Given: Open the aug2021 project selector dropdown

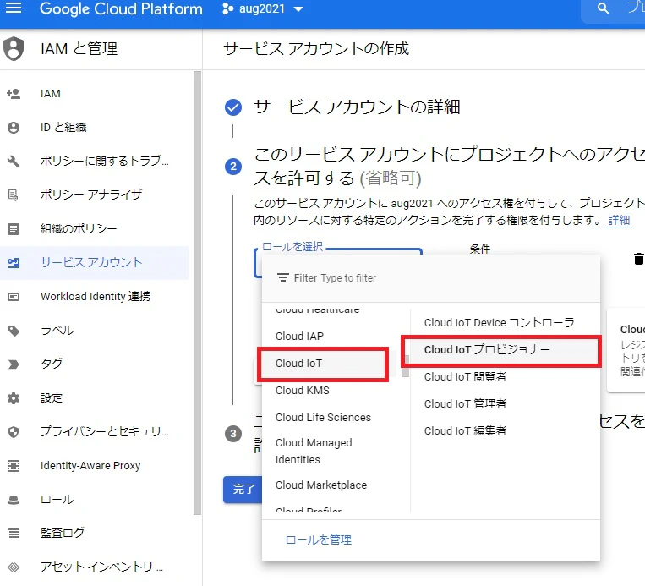Looking at the screenshot, I should tap(262, 8).
